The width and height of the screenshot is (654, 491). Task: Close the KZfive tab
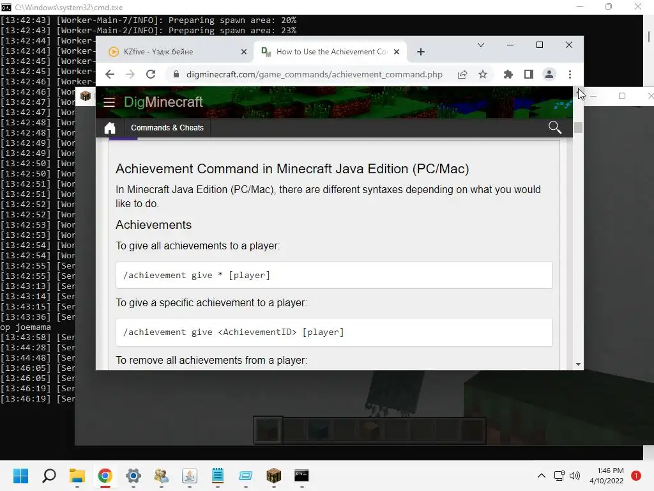[x=244, y=52]
